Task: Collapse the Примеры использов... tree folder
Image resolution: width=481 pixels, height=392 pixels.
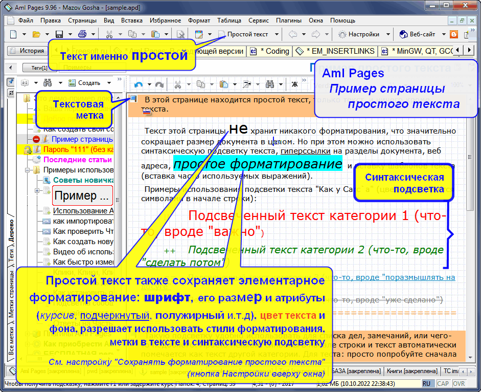Action: click(x=27, y=170)
